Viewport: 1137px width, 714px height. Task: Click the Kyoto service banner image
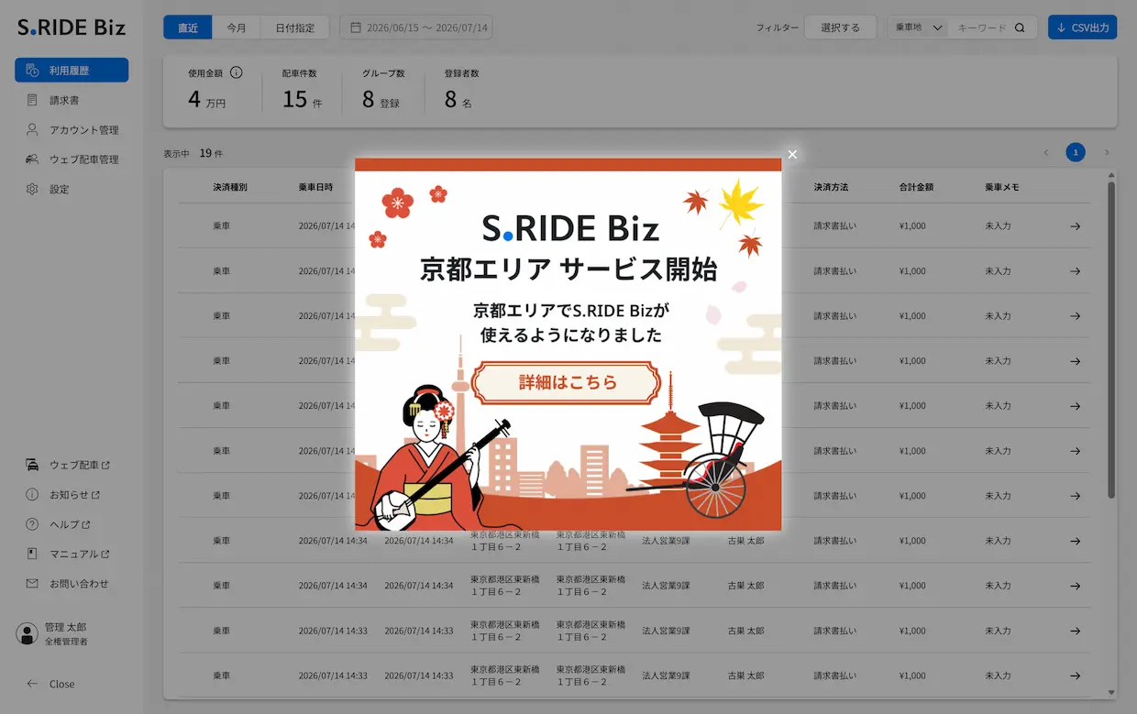(x=568, y=345)
